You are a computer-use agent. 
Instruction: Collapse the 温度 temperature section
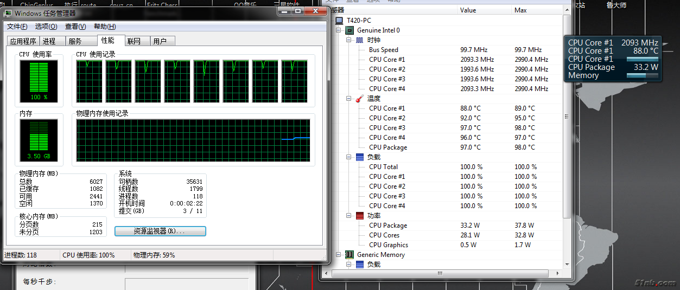click(x=349, y=99)
